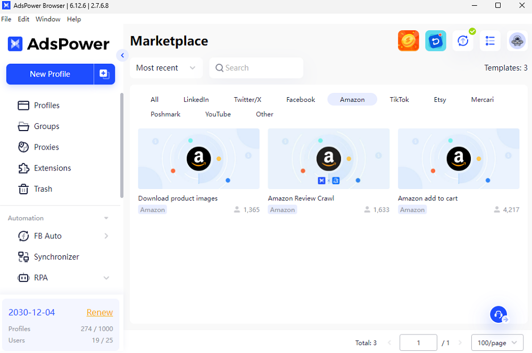The height and width of the screenshot is (353, 532).
Task: Select the Facebook category tab
Action: coord(301,99)
